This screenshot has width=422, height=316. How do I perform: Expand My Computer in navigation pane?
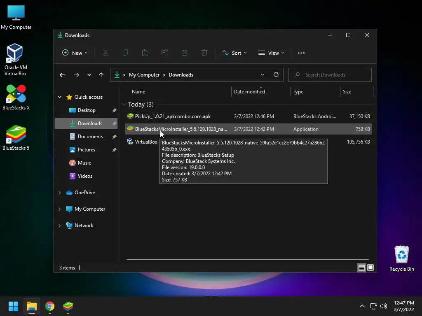[x=60, y=209]
